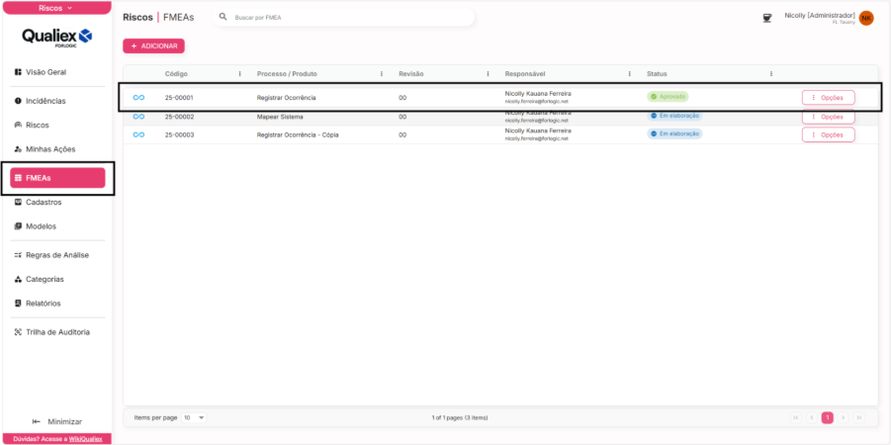The image size is (891, 445).
Task: Select Regras de Análise in sidebar
Action: coord(56,255)
